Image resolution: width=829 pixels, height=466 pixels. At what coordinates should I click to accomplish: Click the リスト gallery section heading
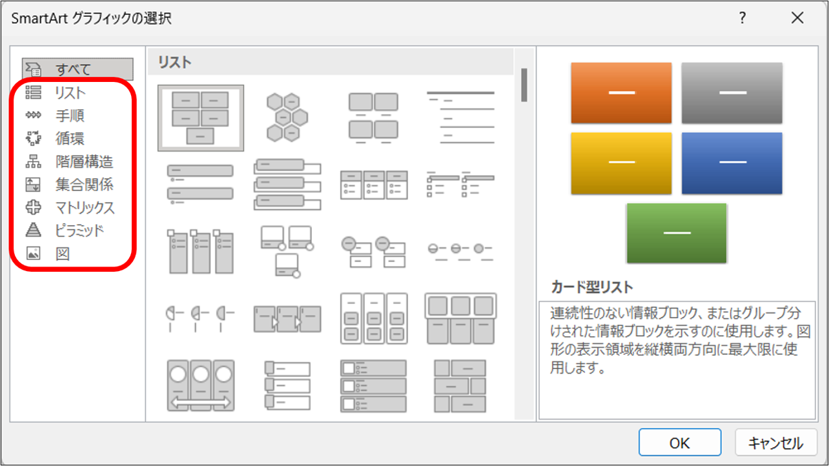175,62
